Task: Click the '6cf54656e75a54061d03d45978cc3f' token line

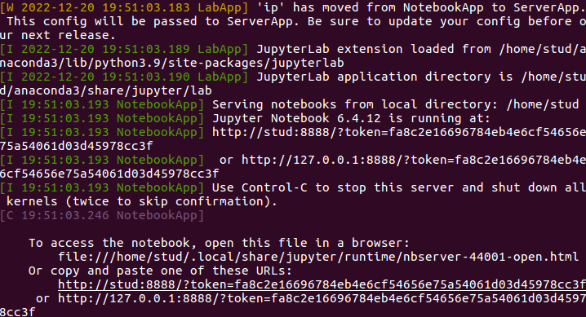Action: (x=109, y=174)
